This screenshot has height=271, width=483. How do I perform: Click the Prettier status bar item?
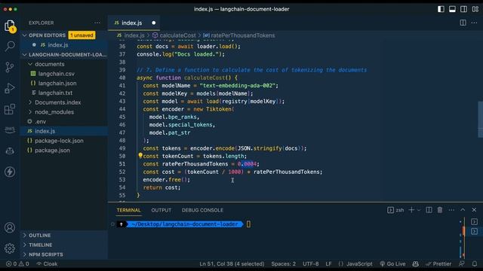point(438,263)
